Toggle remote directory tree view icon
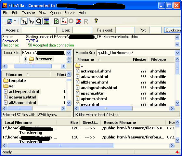Image resolution: width=182 pixels, height=156 pixels. [31, 21]
